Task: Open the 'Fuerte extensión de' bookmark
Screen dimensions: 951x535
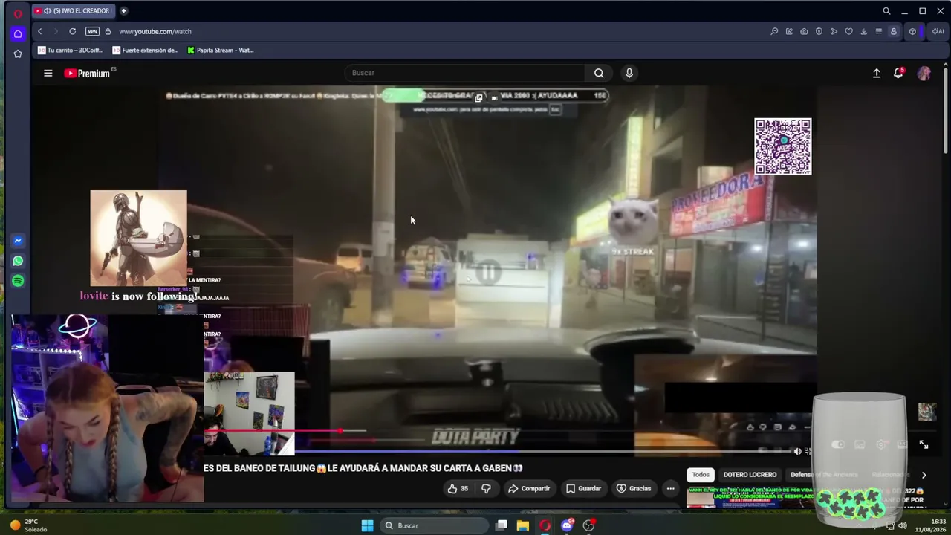Action: (x=146, y=51)
